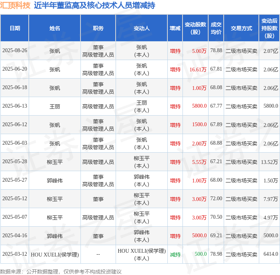Click 董事 role in 2025-04-16 row
Viewport: 280px width, 275px height.
(98, 236)
